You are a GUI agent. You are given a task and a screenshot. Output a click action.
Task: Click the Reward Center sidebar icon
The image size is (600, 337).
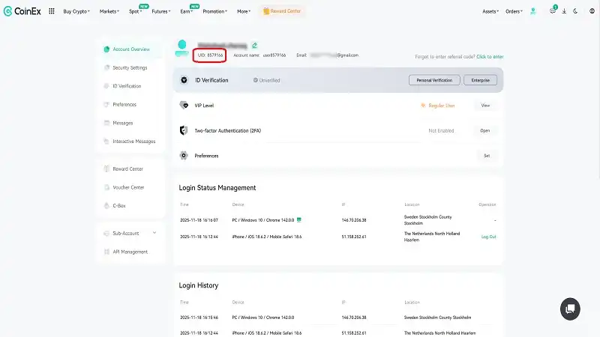106,168
